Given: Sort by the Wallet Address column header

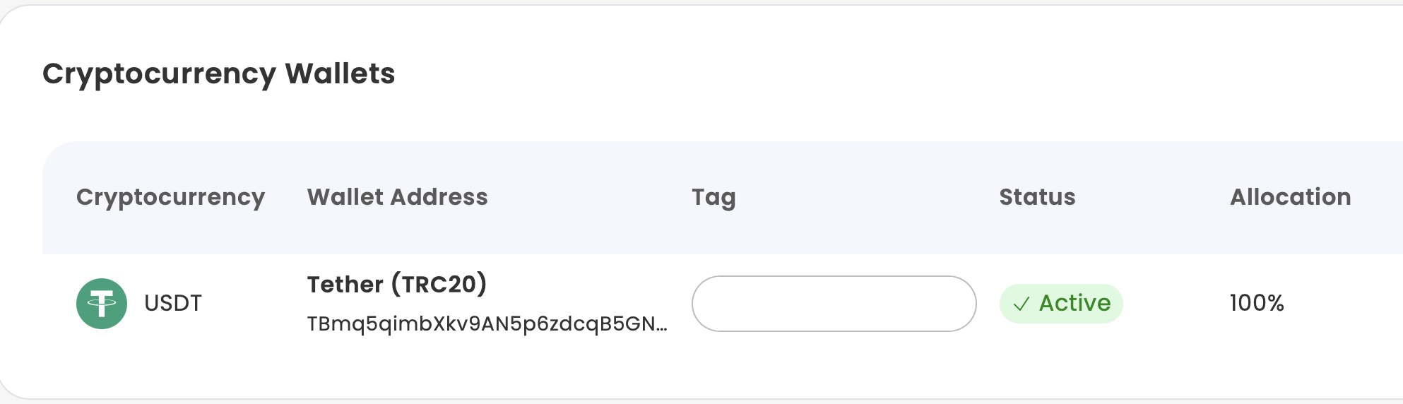Looking at the screenshot, I should tap(397, 197).
